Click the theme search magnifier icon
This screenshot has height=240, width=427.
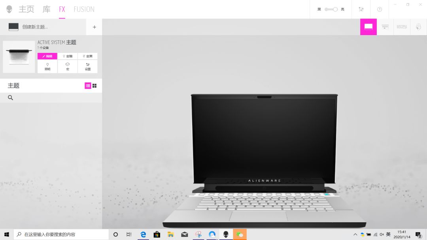pos(10,97)
